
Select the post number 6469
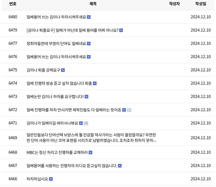pyautogui.click(x=13, y=138)
